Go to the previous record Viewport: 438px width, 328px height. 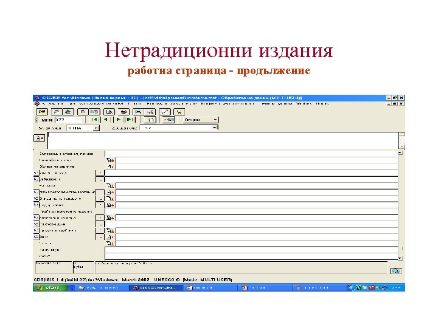pos(105,120)
